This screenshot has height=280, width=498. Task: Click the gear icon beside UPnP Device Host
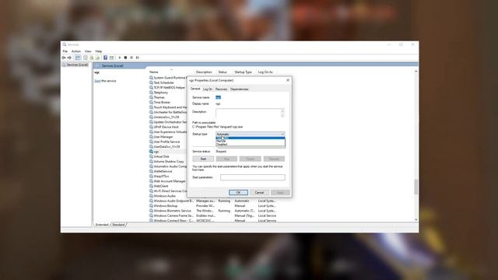[151, 127]
